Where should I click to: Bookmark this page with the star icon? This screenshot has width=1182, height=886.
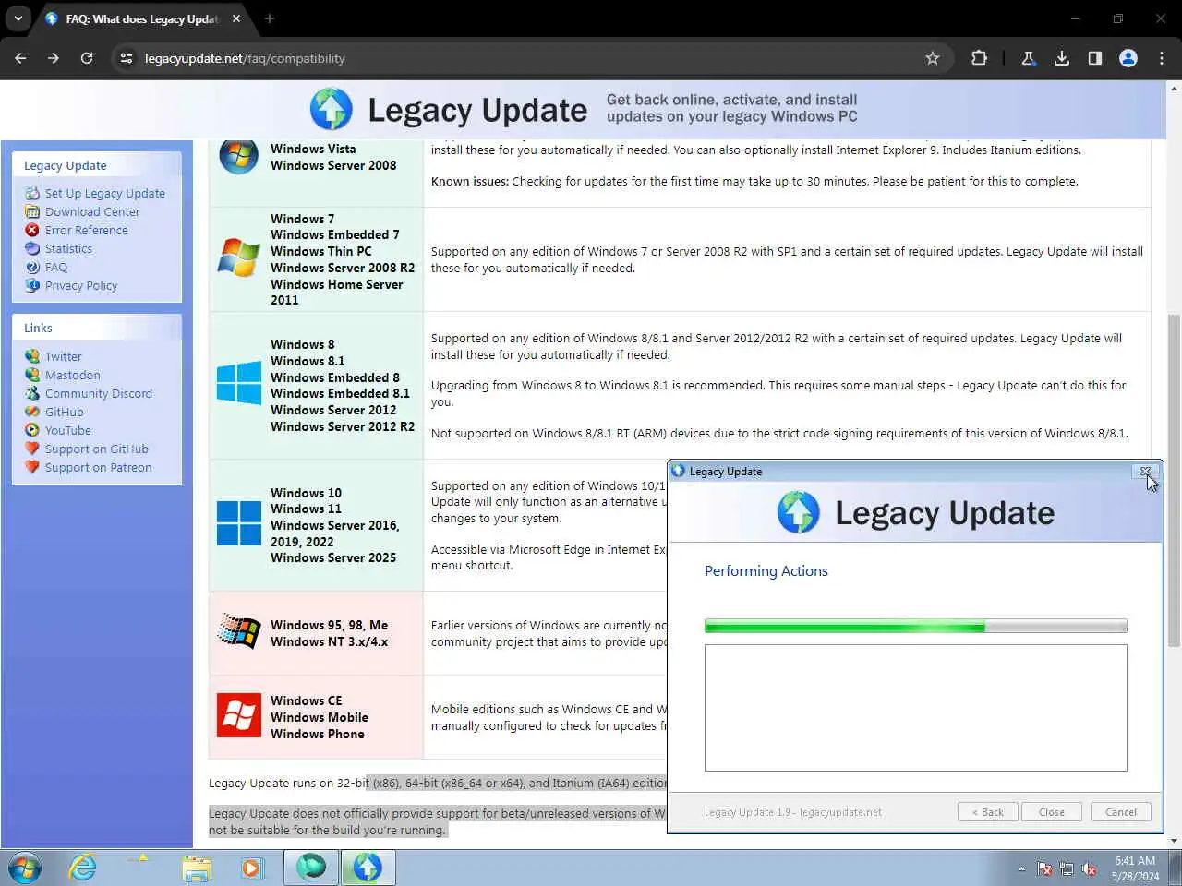pyautogui.click(x=933, y=58)
